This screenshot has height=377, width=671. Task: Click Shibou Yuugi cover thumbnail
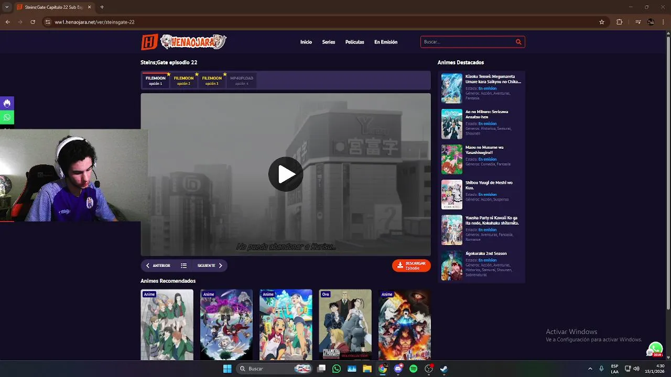[x=452, y=194]
